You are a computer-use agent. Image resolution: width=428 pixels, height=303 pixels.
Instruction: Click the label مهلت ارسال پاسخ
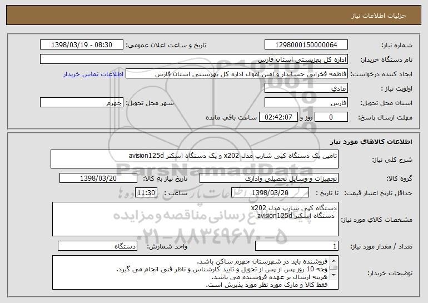tap(385, 117)
